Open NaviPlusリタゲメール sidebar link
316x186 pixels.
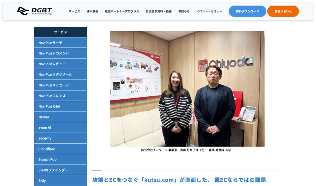(61, 74)
